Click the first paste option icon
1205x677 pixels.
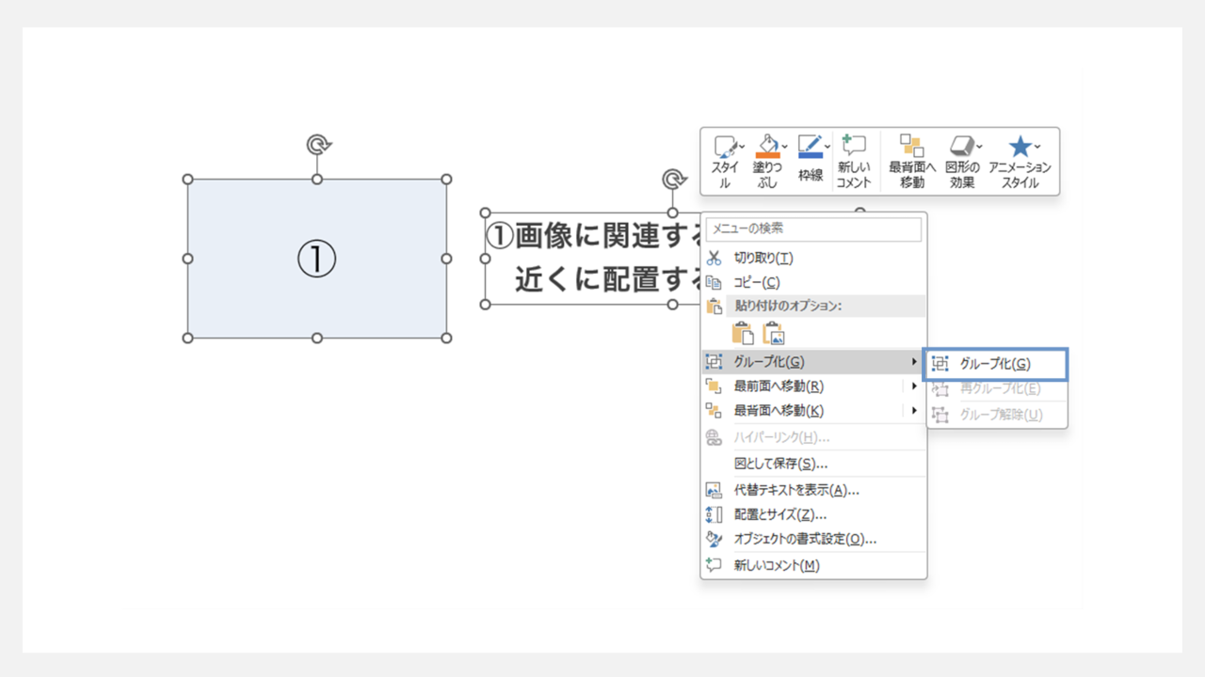[743, 333]
